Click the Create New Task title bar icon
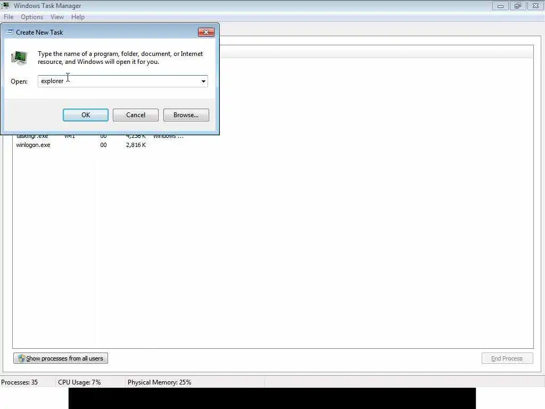Viewport: 545px width, 409px height. (x=10, y=32)
